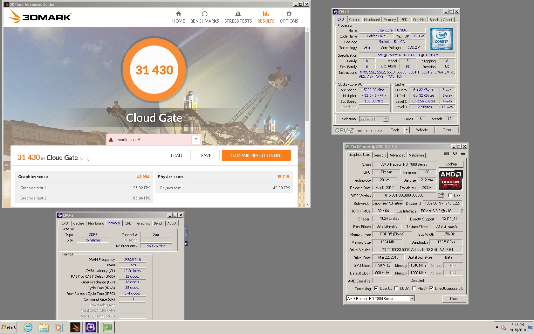Image resolution: width=534 pixels, height=334 pixels.
Task: Click the AMD Radeon Graphics logo in GPU-Z
Action: pos(451,180)
